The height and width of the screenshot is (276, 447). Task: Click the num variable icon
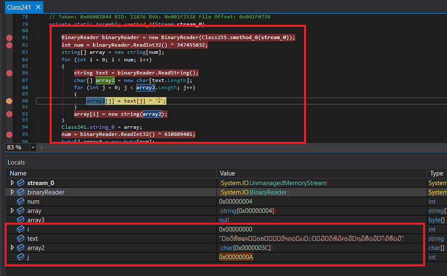click(20, 201)
